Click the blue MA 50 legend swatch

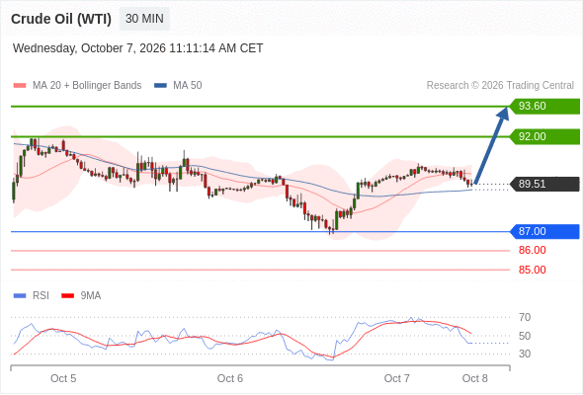tap(160, 86)
